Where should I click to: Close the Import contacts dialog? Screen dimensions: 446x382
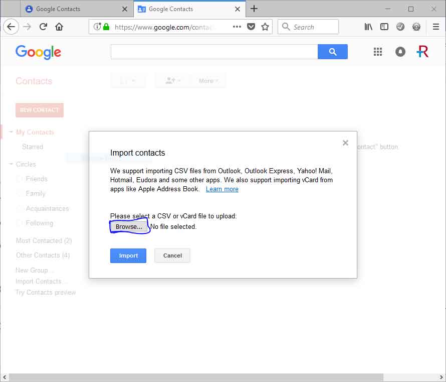point(345,143)
